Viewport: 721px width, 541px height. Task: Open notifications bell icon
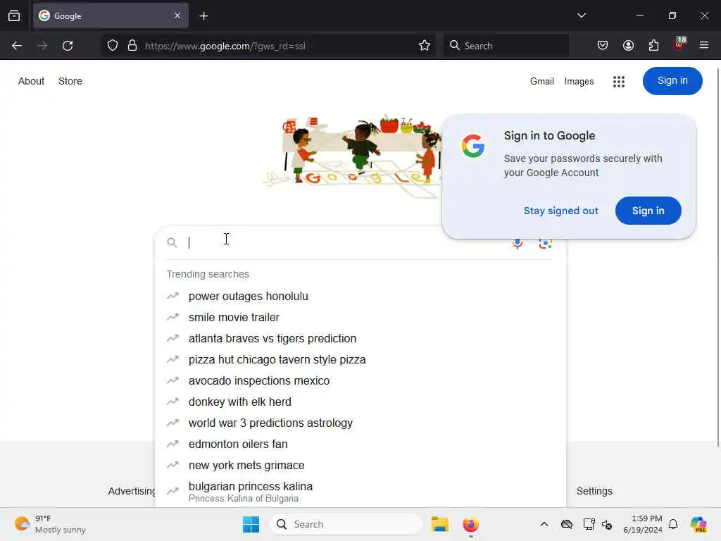pyautogui.click(x=673, y=524)
